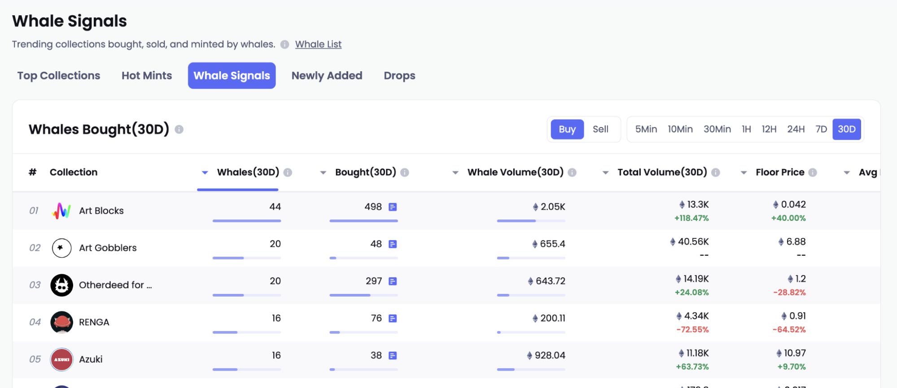This screenshot has height=388, width=897.
Task: Switch to the Hot Mints tab
Action: coord(147,76)
